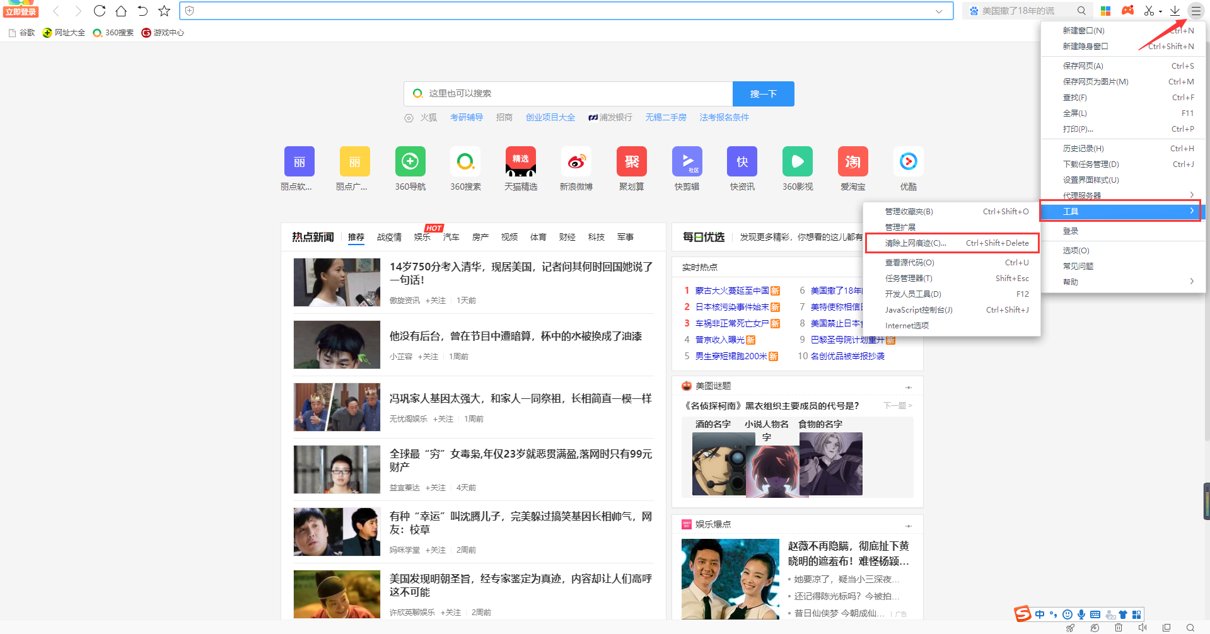
Task: Open the game controller icon
Action: [1127, 11]
